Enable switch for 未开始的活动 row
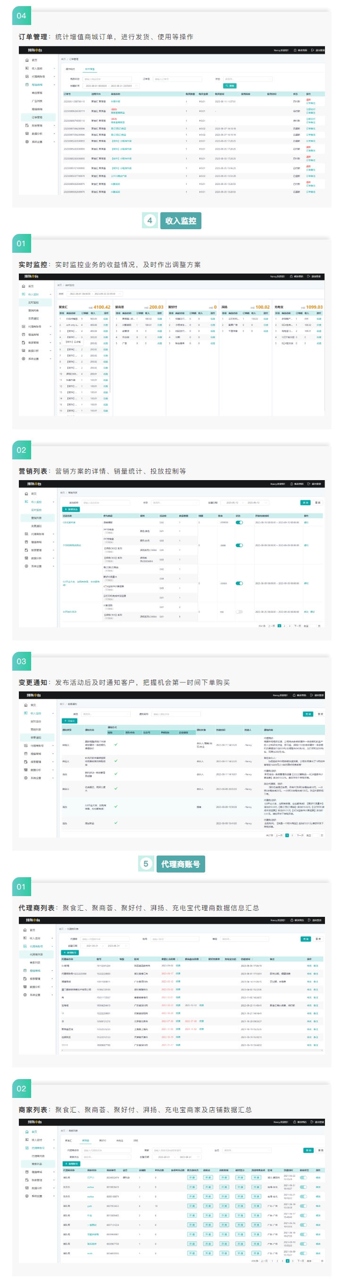This screenshot has width=341, height=1280. pyautogui.click(x=239, y=612)
